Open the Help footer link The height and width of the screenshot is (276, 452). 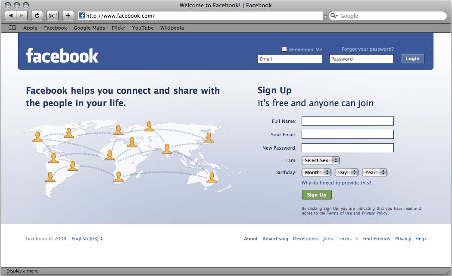(x=421, y=239)
